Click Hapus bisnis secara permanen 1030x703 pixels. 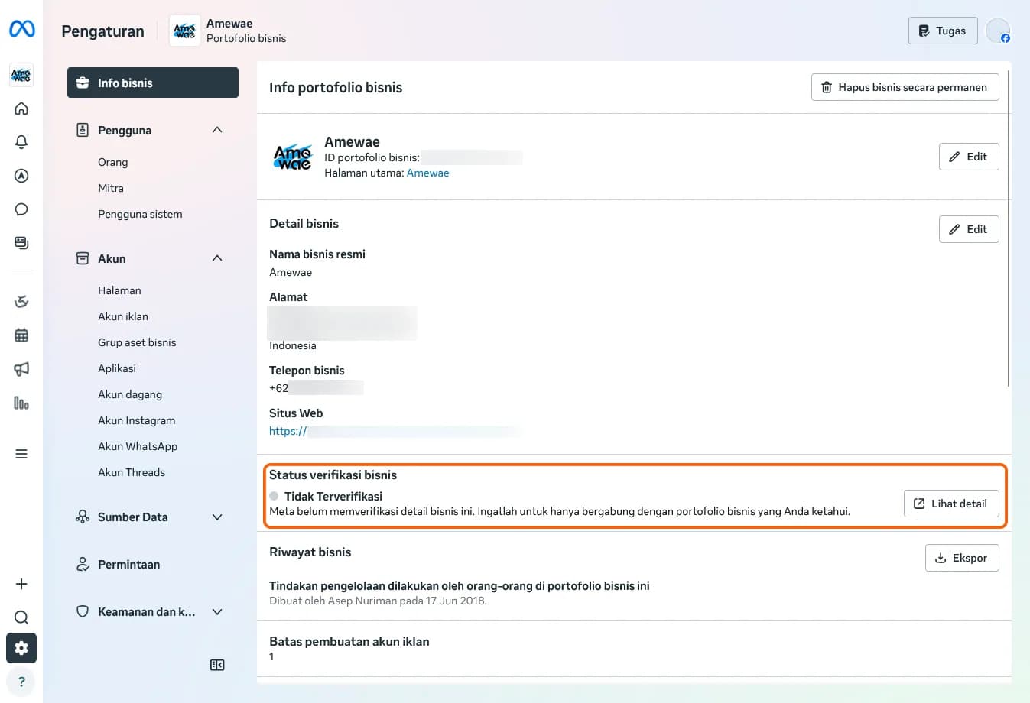click(x=905, y=87)
